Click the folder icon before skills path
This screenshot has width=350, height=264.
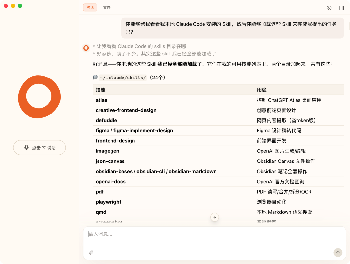(94, 78)
